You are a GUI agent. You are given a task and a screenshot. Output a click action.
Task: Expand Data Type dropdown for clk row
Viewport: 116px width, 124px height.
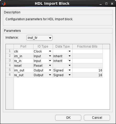(x=63, y=51)
